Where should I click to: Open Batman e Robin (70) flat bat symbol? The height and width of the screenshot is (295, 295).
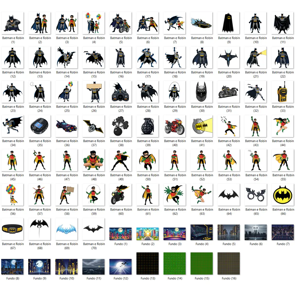click(x=94, y=229)
